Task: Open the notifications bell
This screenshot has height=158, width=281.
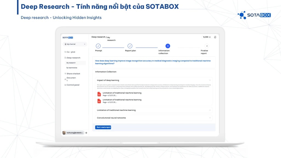Action: (215, 37)
